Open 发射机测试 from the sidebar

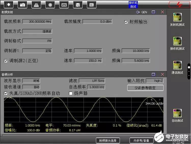[x=177, y=19]
